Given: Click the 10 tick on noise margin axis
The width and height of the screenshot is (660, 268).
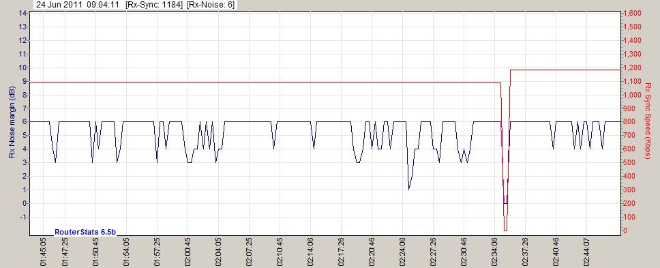Looking at the screenshot, I should tap(23, 68).
